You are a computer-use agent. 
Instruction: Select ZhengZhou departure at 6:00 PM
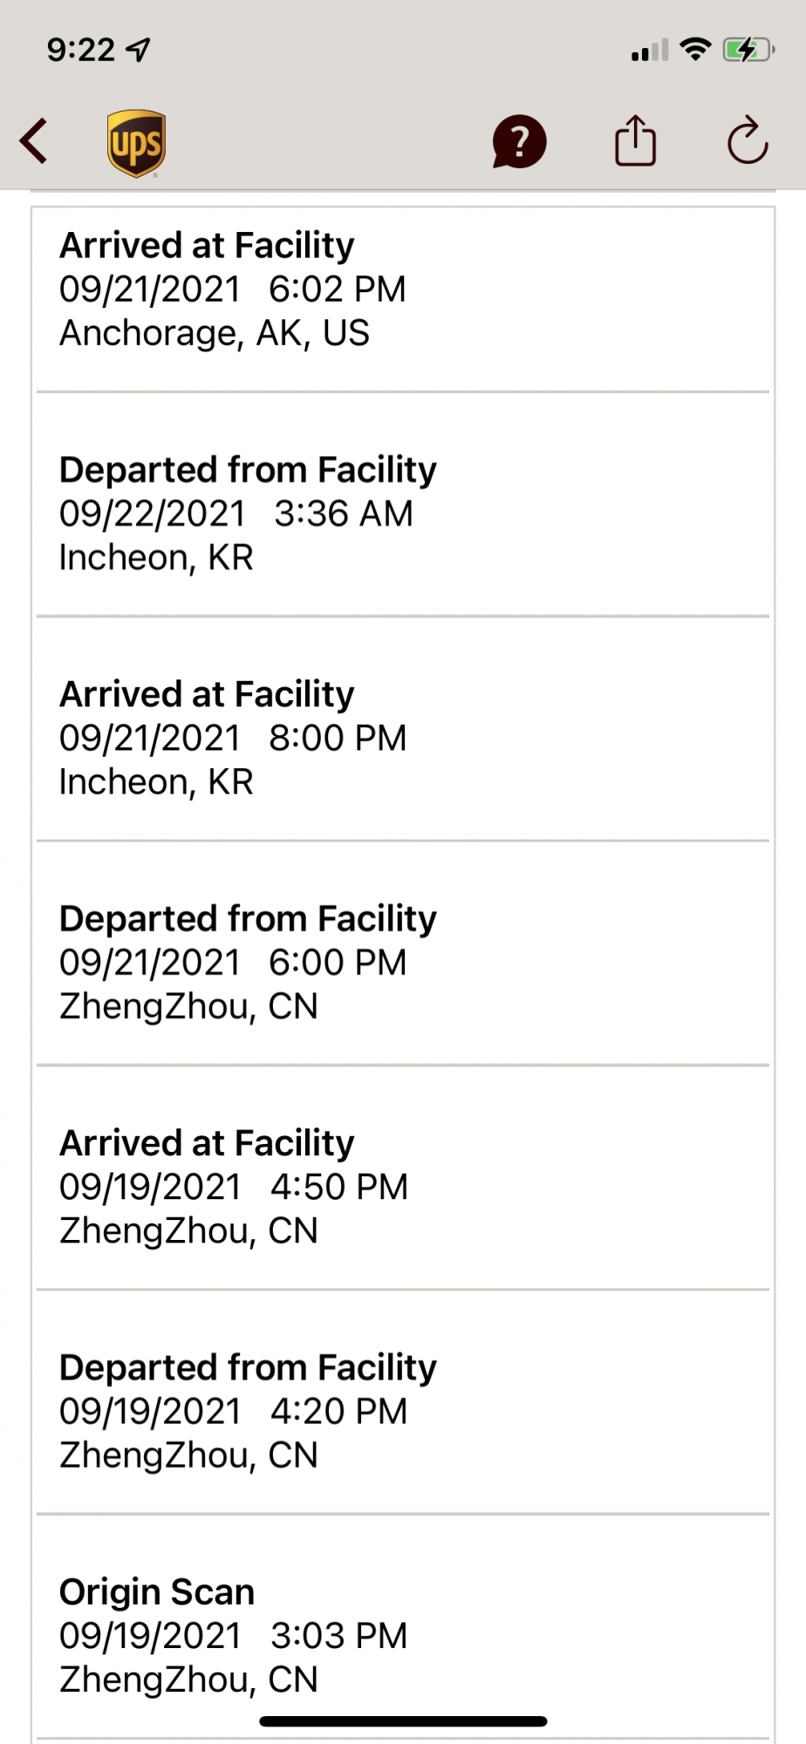401,962
